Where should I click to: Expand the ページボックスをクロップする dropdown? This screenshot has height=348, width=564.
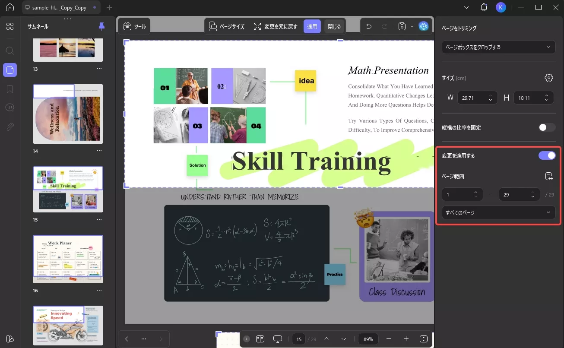[498, 47]
